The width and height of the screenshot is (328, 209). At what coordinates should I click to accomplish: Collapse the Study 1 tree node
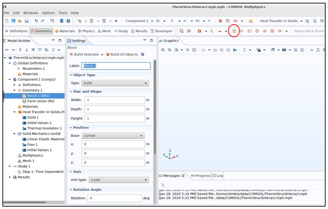[x=10, y=166]
